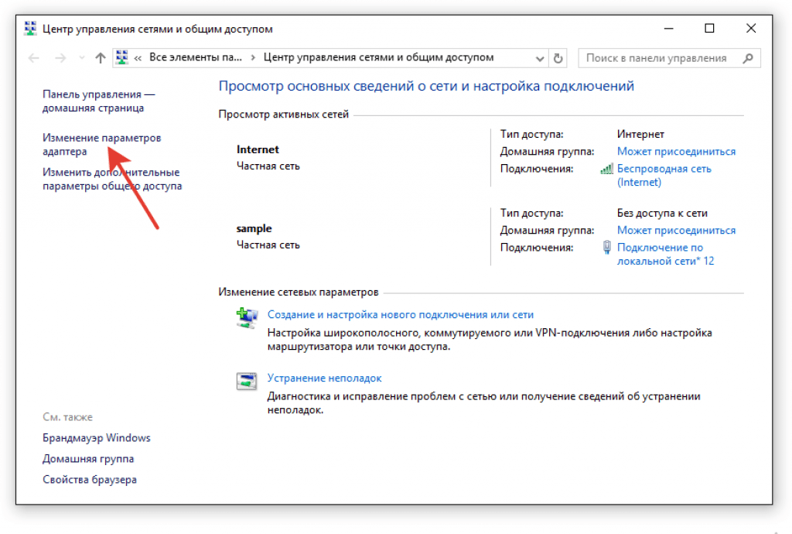The width and height of the screenshot is (792, 534).
Task: Expand the breadcrumb overflow chevron «
Action: [138, 59]
